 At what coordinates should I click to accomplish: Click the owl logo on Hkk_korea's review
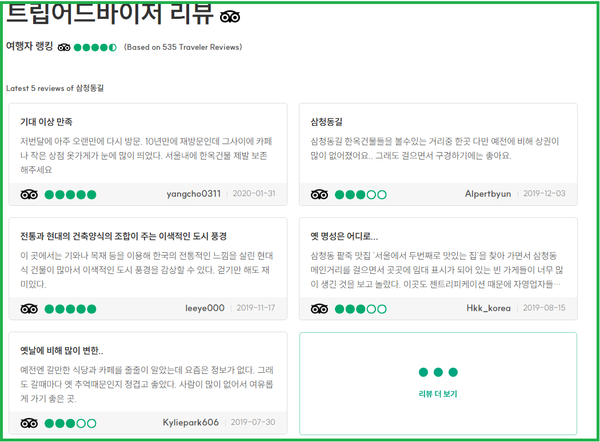319,308
